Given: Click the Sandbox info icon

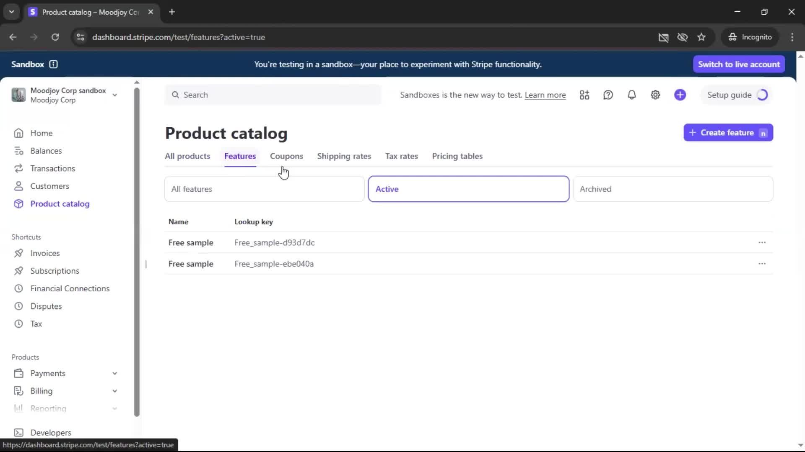Looking at the screenshot, I should tap(53, 64).
